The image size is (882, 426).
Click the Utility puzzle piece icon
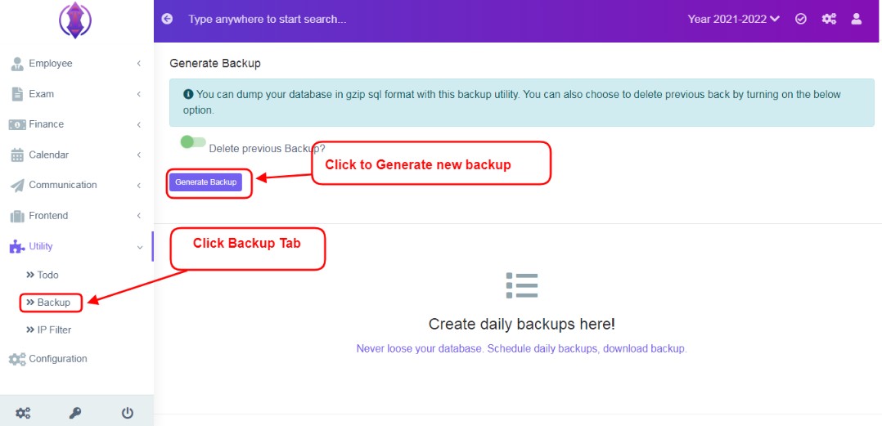pyautogui.click(x=17, y=246)
